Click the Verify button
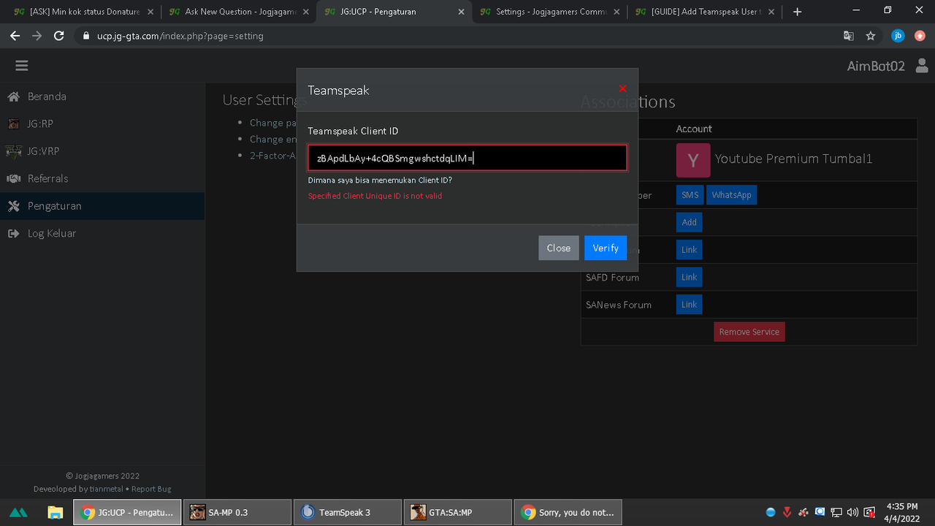The image size is (935, 526). [x=606, y=248]
